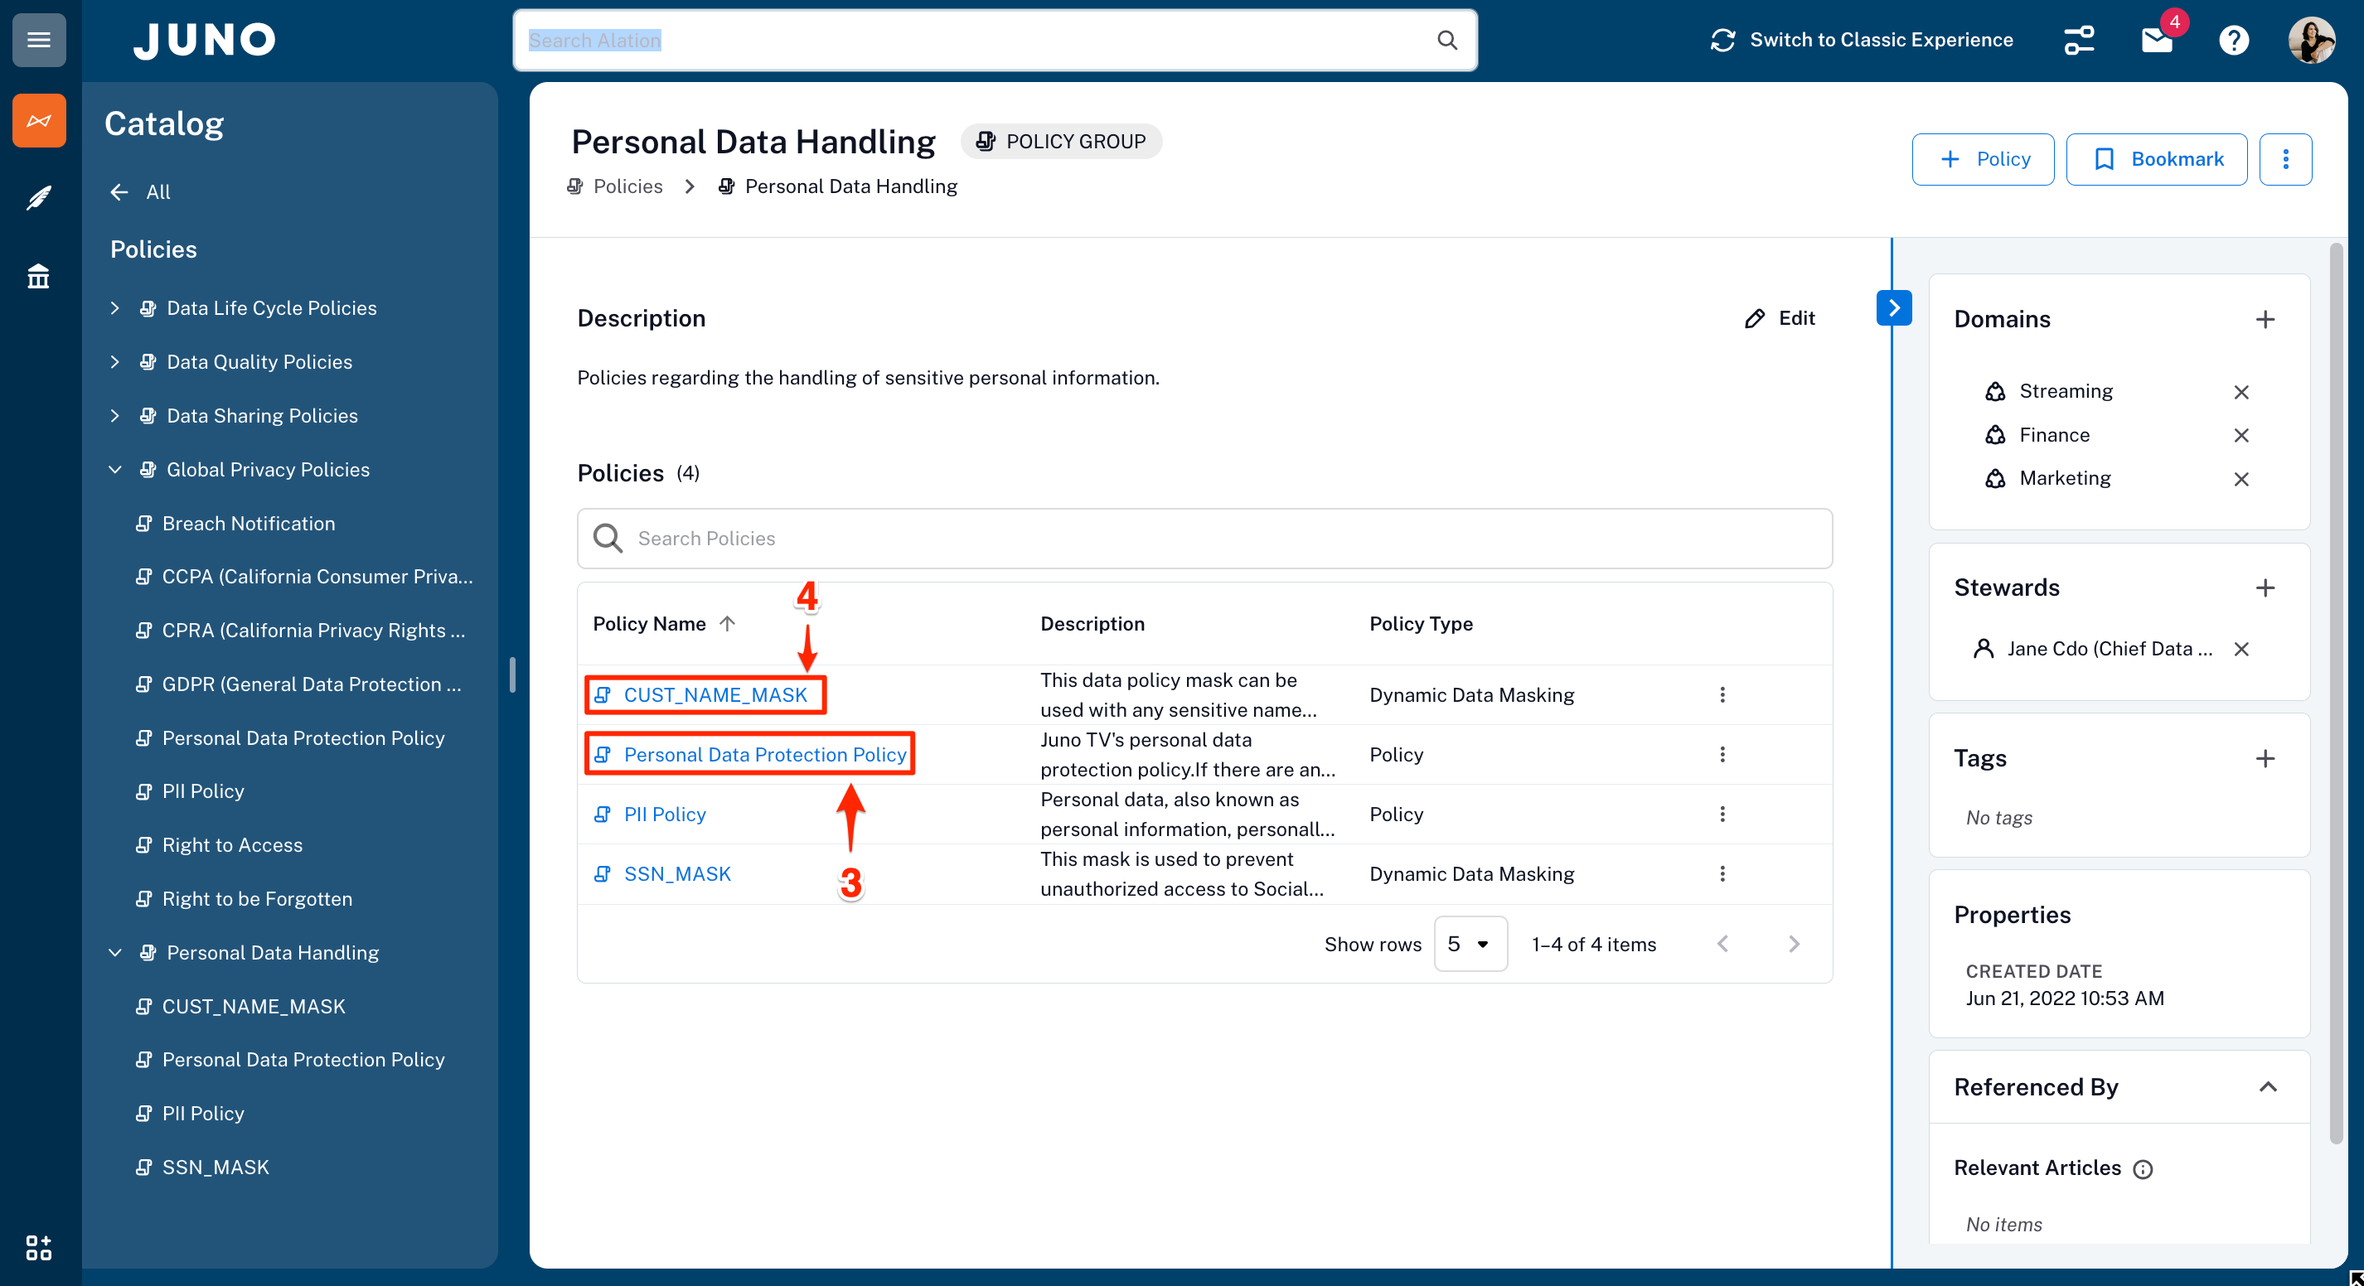The height and width of the screenshot is (1286, 2364).
Task: Click the search magnifier in Alation search bar
Action: 1446,41
